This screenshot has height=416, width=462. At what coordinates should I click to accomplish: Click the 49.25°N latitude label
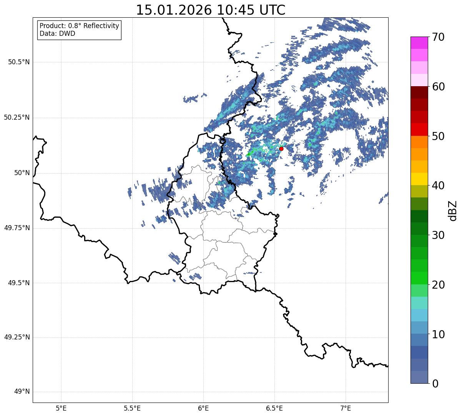coord(17,337)
